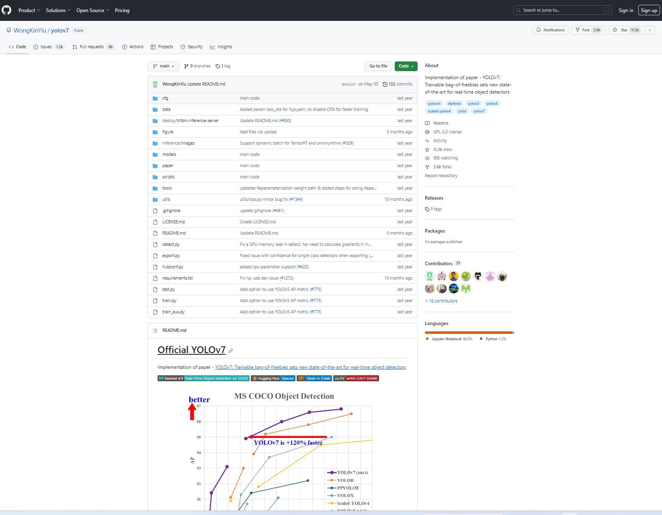662x515 pixels.
Task: Click the Official YOLOv7 heading anchor icon
Action: [231, 351]
